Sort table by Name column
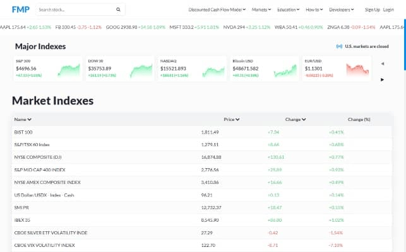 click(x=23, y=120)
